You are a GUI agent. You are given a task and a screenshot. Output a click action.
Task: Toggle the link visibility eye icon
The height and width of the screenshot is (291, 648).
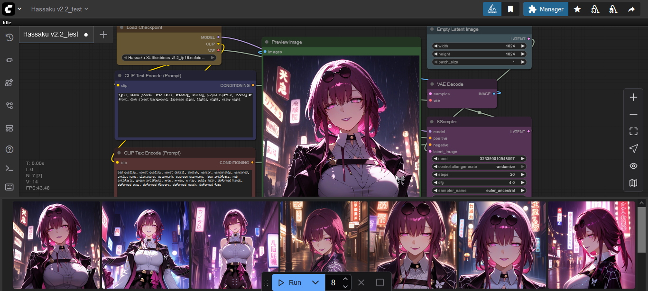[x=633, y=166]
